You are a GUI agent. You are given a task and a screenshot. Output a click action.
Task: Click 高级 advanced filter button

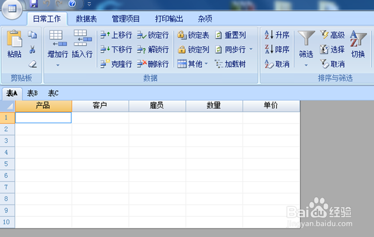coord(332,35)
